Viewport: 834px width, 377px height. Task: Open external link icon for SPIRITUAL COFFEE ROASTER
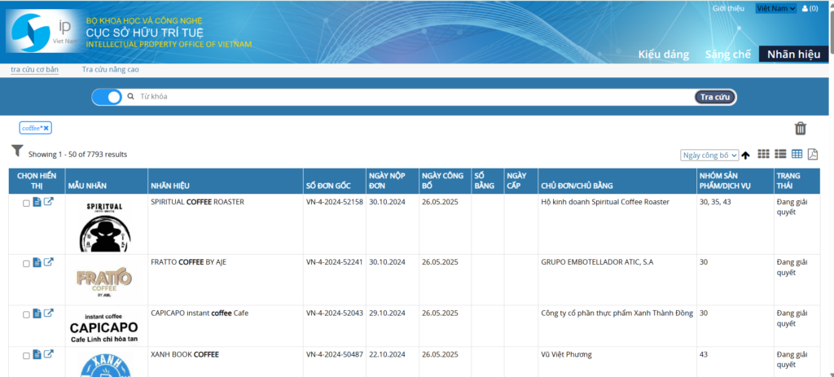click(48, 202)
